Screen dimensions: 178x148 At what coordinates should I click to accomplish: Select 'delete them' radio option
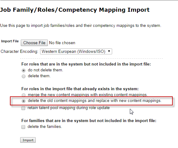coord(24,76)
